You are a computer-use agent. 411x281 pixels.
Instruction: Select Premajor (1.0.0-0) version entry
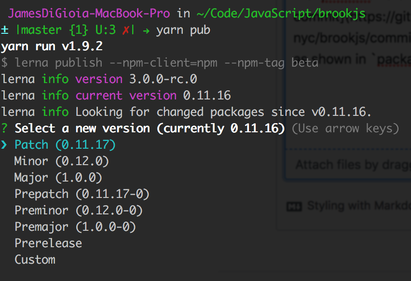point(75,227)
